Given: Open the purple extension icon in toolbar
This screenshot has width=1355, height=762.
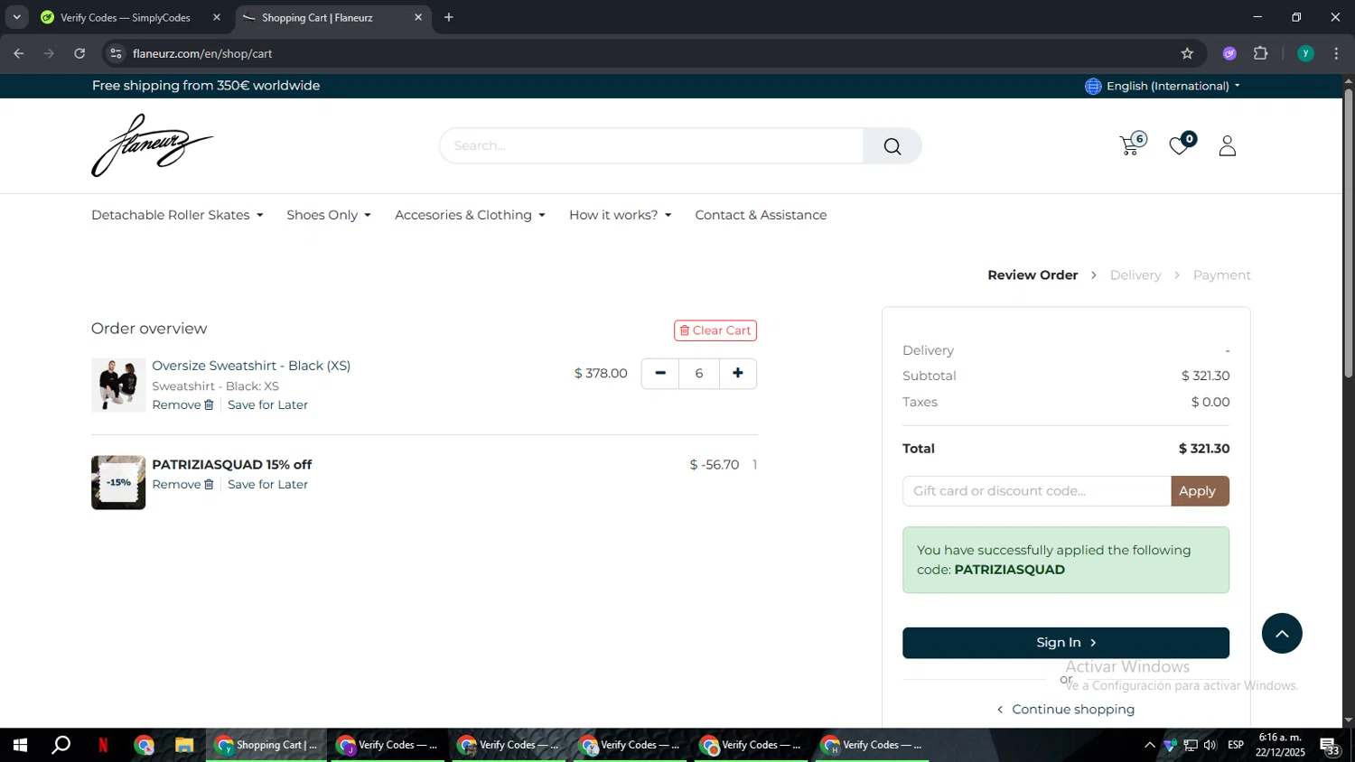Looking at the screenshot, I should click(1229, 53).
